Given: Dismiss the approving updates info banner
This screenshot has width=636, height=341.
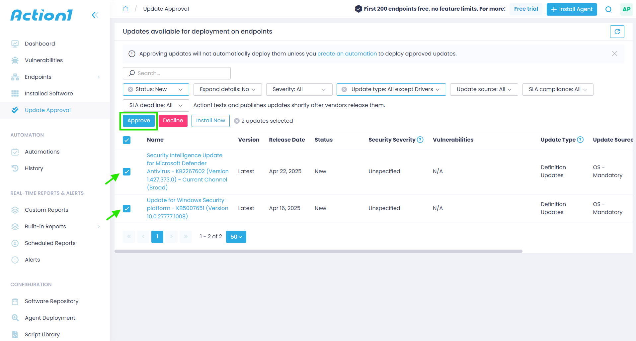Looking at the screenshot, I should 615,54.
